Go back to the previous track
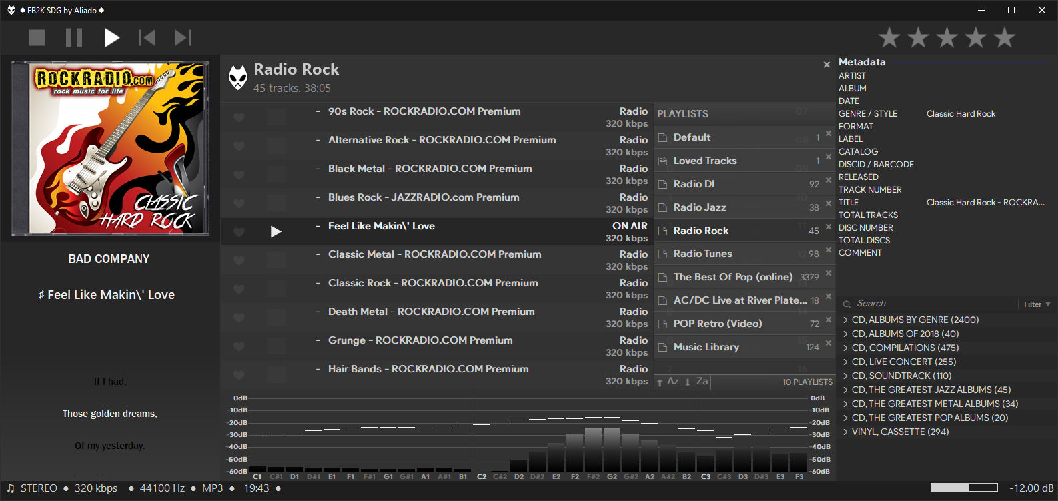The height and width of the screenshot is (501, 1058). point(147,38)
